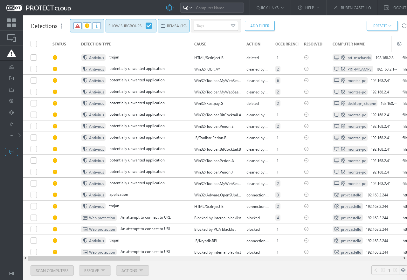Toggle the yellow warning severity filter
Screen dimensions: 407x280
[87, 26]
